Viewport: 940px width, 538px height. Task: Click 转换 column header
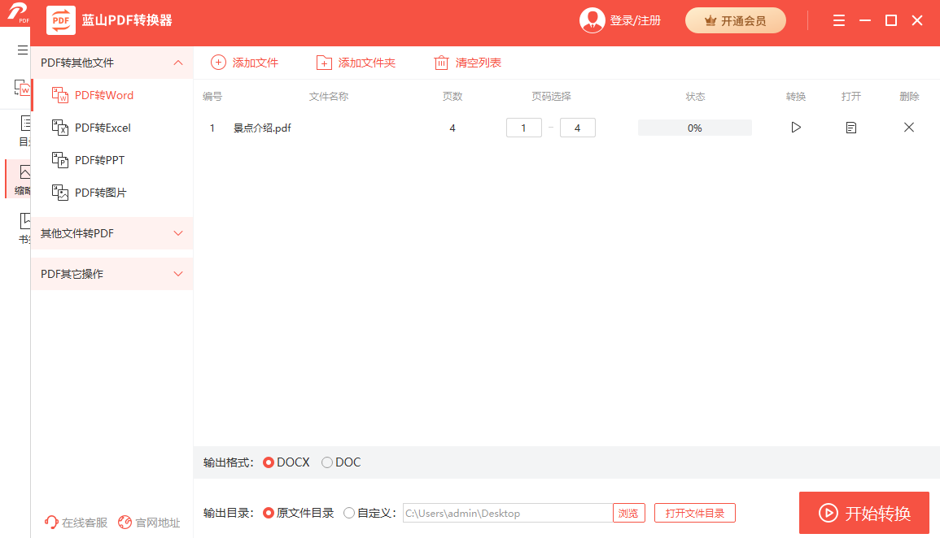(795, 97)
